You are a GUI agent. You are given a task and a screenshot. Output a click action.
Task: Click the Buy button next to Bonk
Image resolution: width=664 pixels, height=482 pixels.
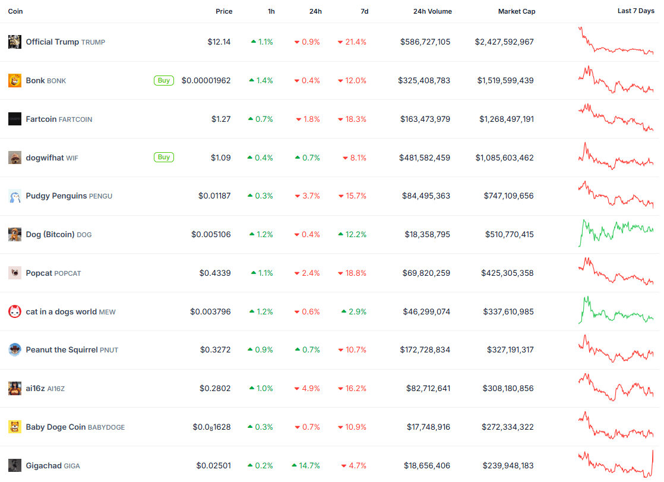164,80
